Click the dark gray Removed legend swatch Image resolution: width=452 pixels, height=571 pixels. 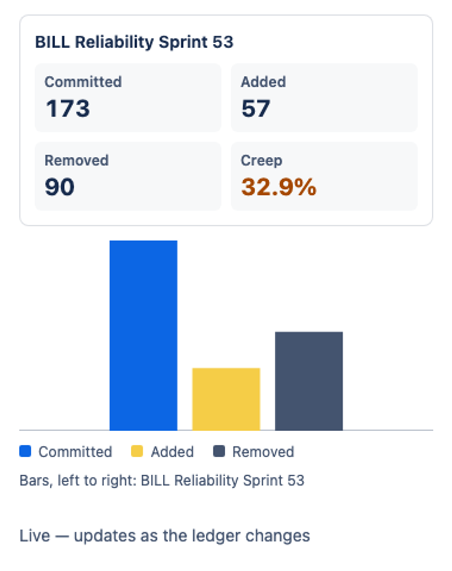(x=219, y=451)
